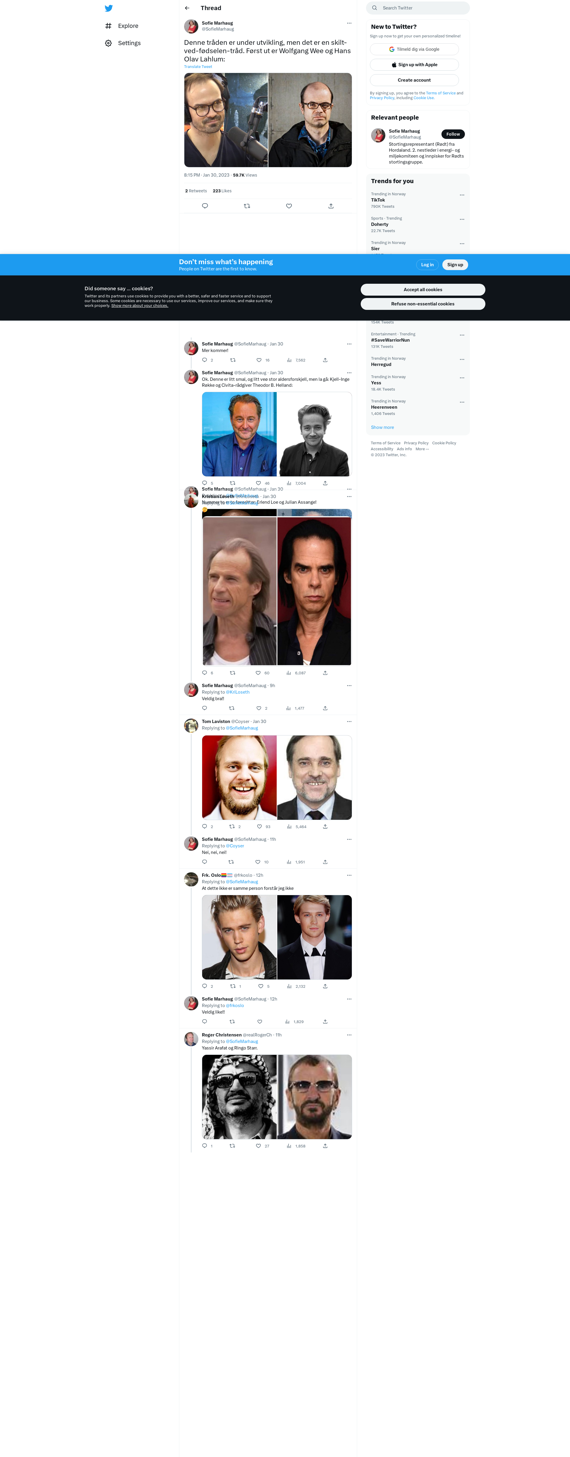This screenshot has height=1457, width=570.
Task: Open the Ringo Starr photo thumbnail
Action: (x=314, y=1097)
